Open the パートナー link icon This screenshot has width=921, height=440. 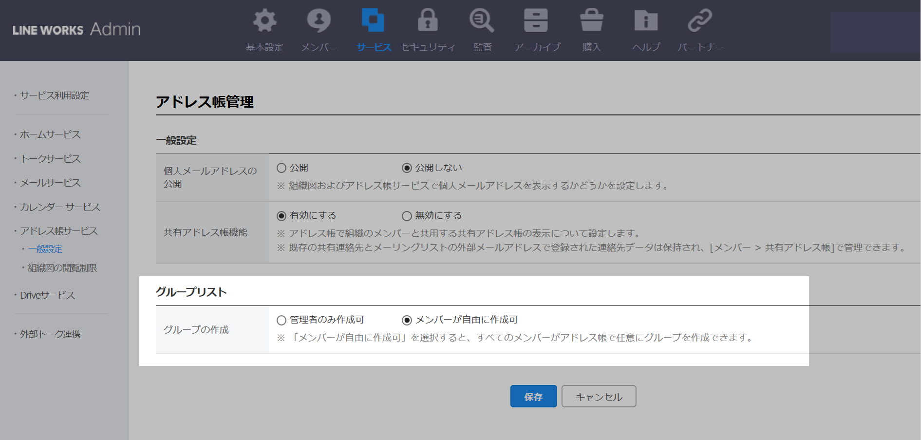click(700, 21)
